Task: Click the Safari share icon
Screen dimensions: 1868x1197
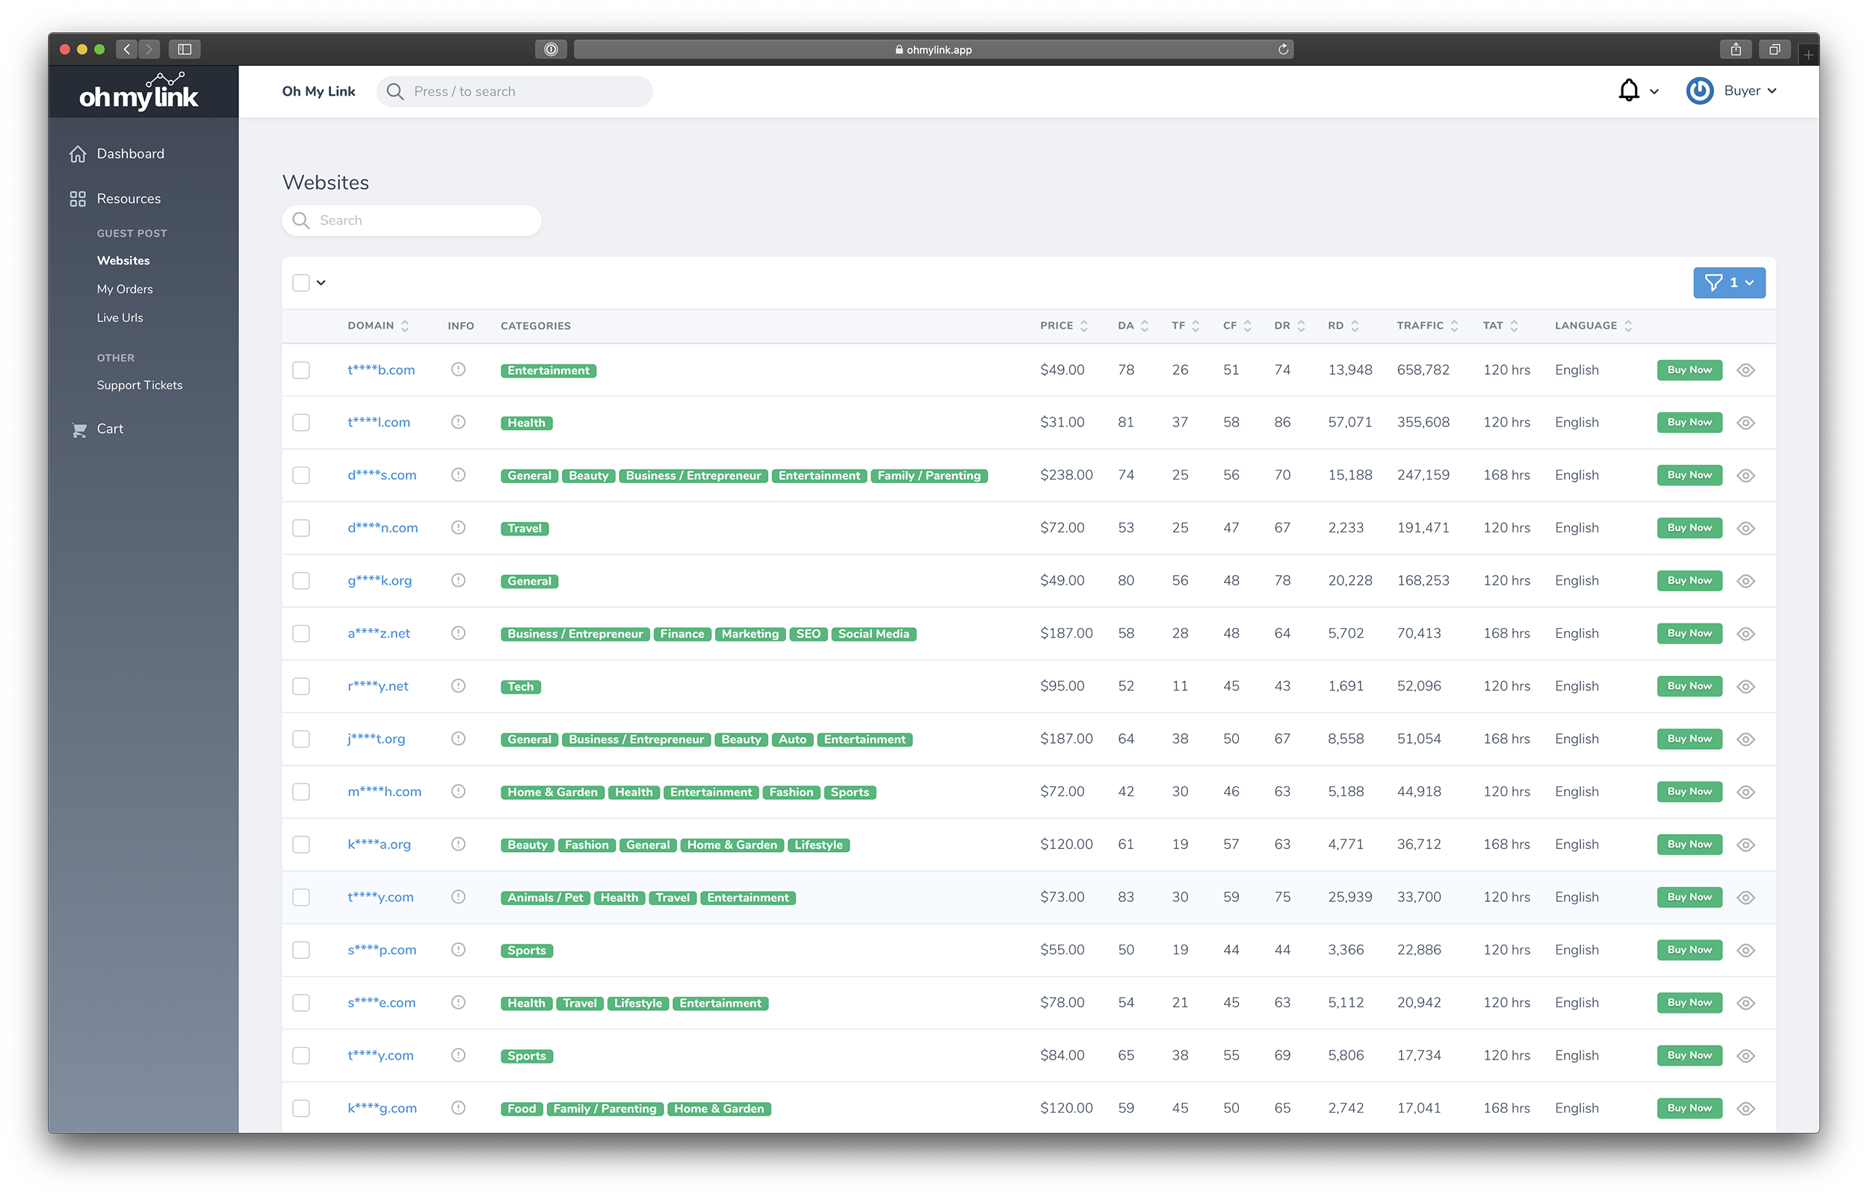Action: (x=1736, y=50)
